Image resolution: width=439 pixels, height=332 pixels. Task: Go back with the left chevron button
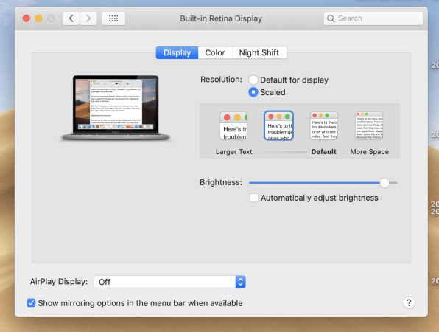71,18
